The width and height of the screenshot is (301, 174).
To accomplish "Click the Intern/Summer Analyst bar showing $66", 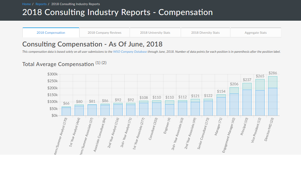I will [x=66, y=111].
